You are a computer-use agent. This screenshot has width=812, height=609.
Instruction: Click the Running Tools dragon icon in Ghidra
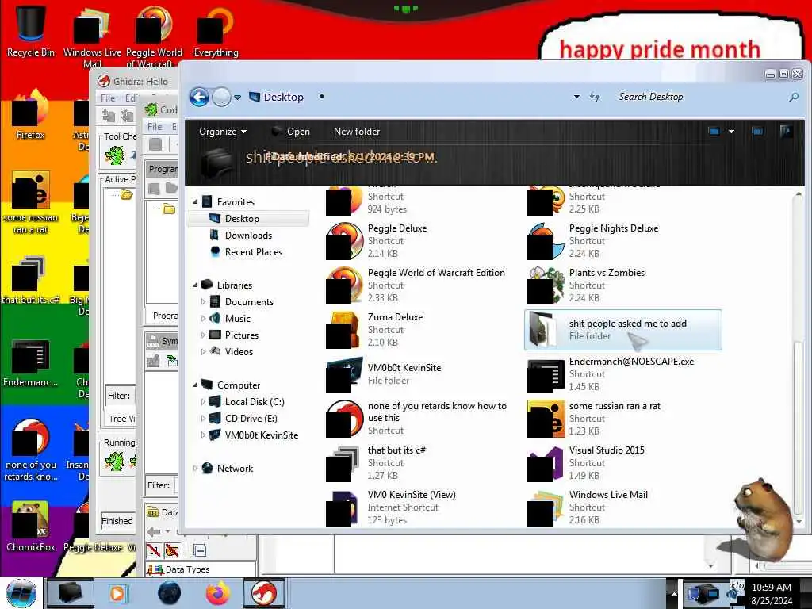pyautogui.click(x=114, y=461)
